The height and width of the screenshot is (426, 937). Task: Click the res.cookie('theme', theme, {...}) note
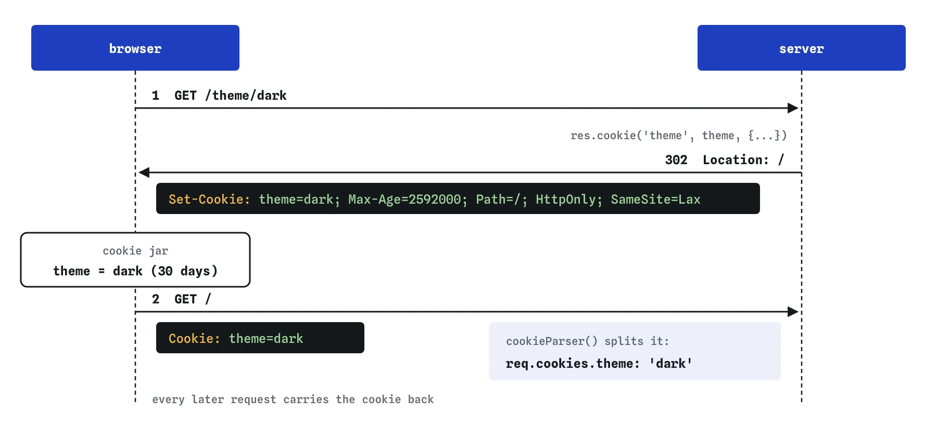(x=678, y=136)
